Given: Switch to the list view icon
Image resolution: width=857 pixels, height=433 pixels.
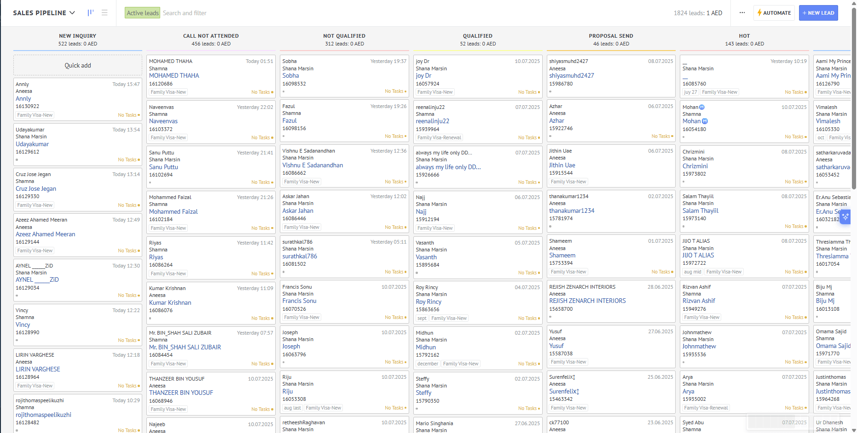Looking at the screenshot, I should pos(104,13).
